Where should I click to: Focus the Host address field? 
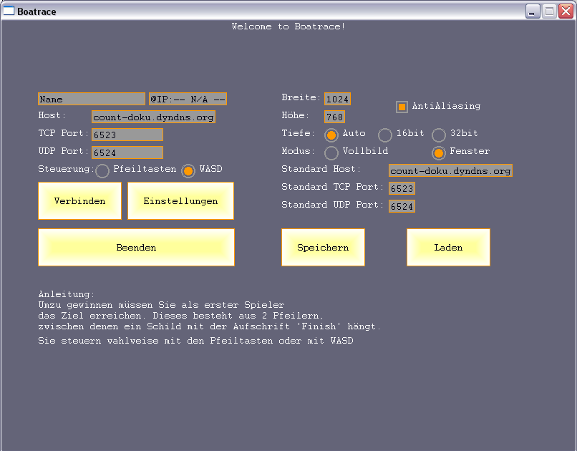point(153,117)
